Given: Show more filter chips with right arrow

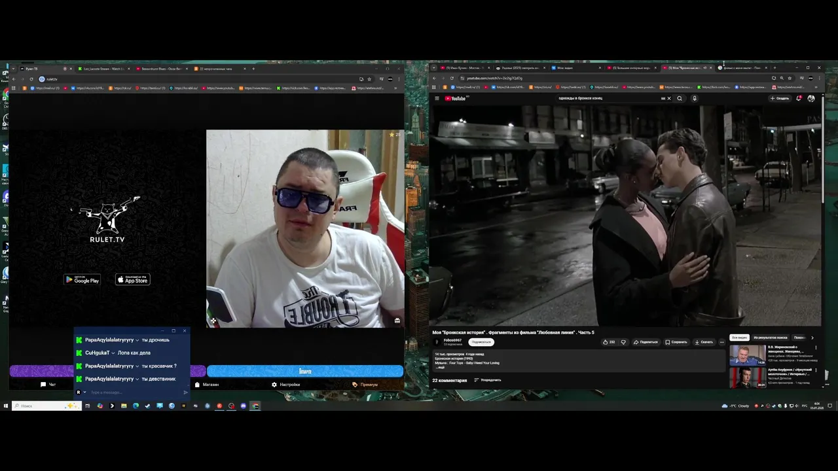Looking at the screenshot, I should (812, 338).
